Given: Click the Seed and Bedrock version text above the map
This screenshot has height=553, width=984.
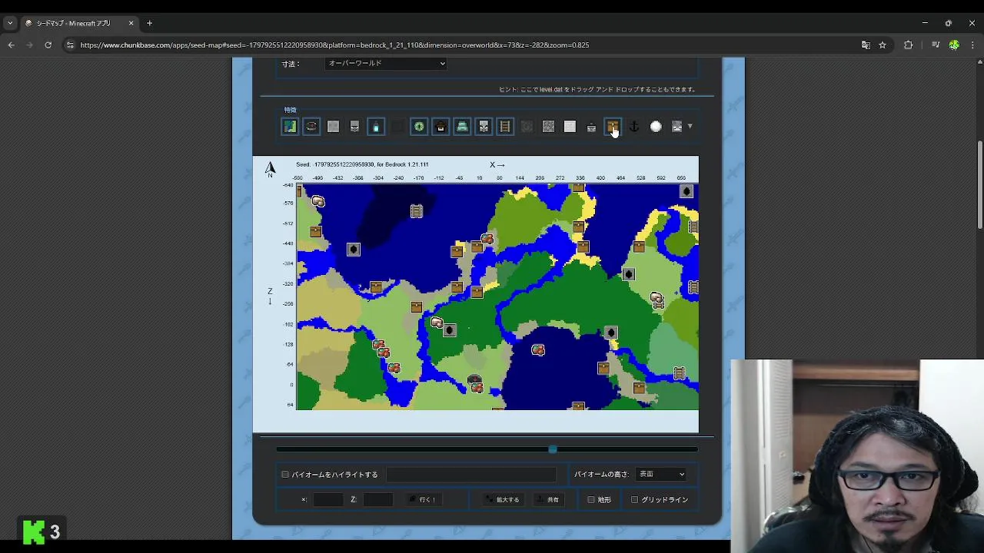Looking at the screenshot, I should 362,164.
